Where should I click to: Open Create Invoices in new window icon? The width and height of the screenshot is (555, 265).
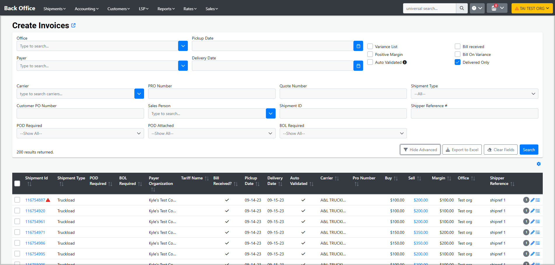(73, 25)
